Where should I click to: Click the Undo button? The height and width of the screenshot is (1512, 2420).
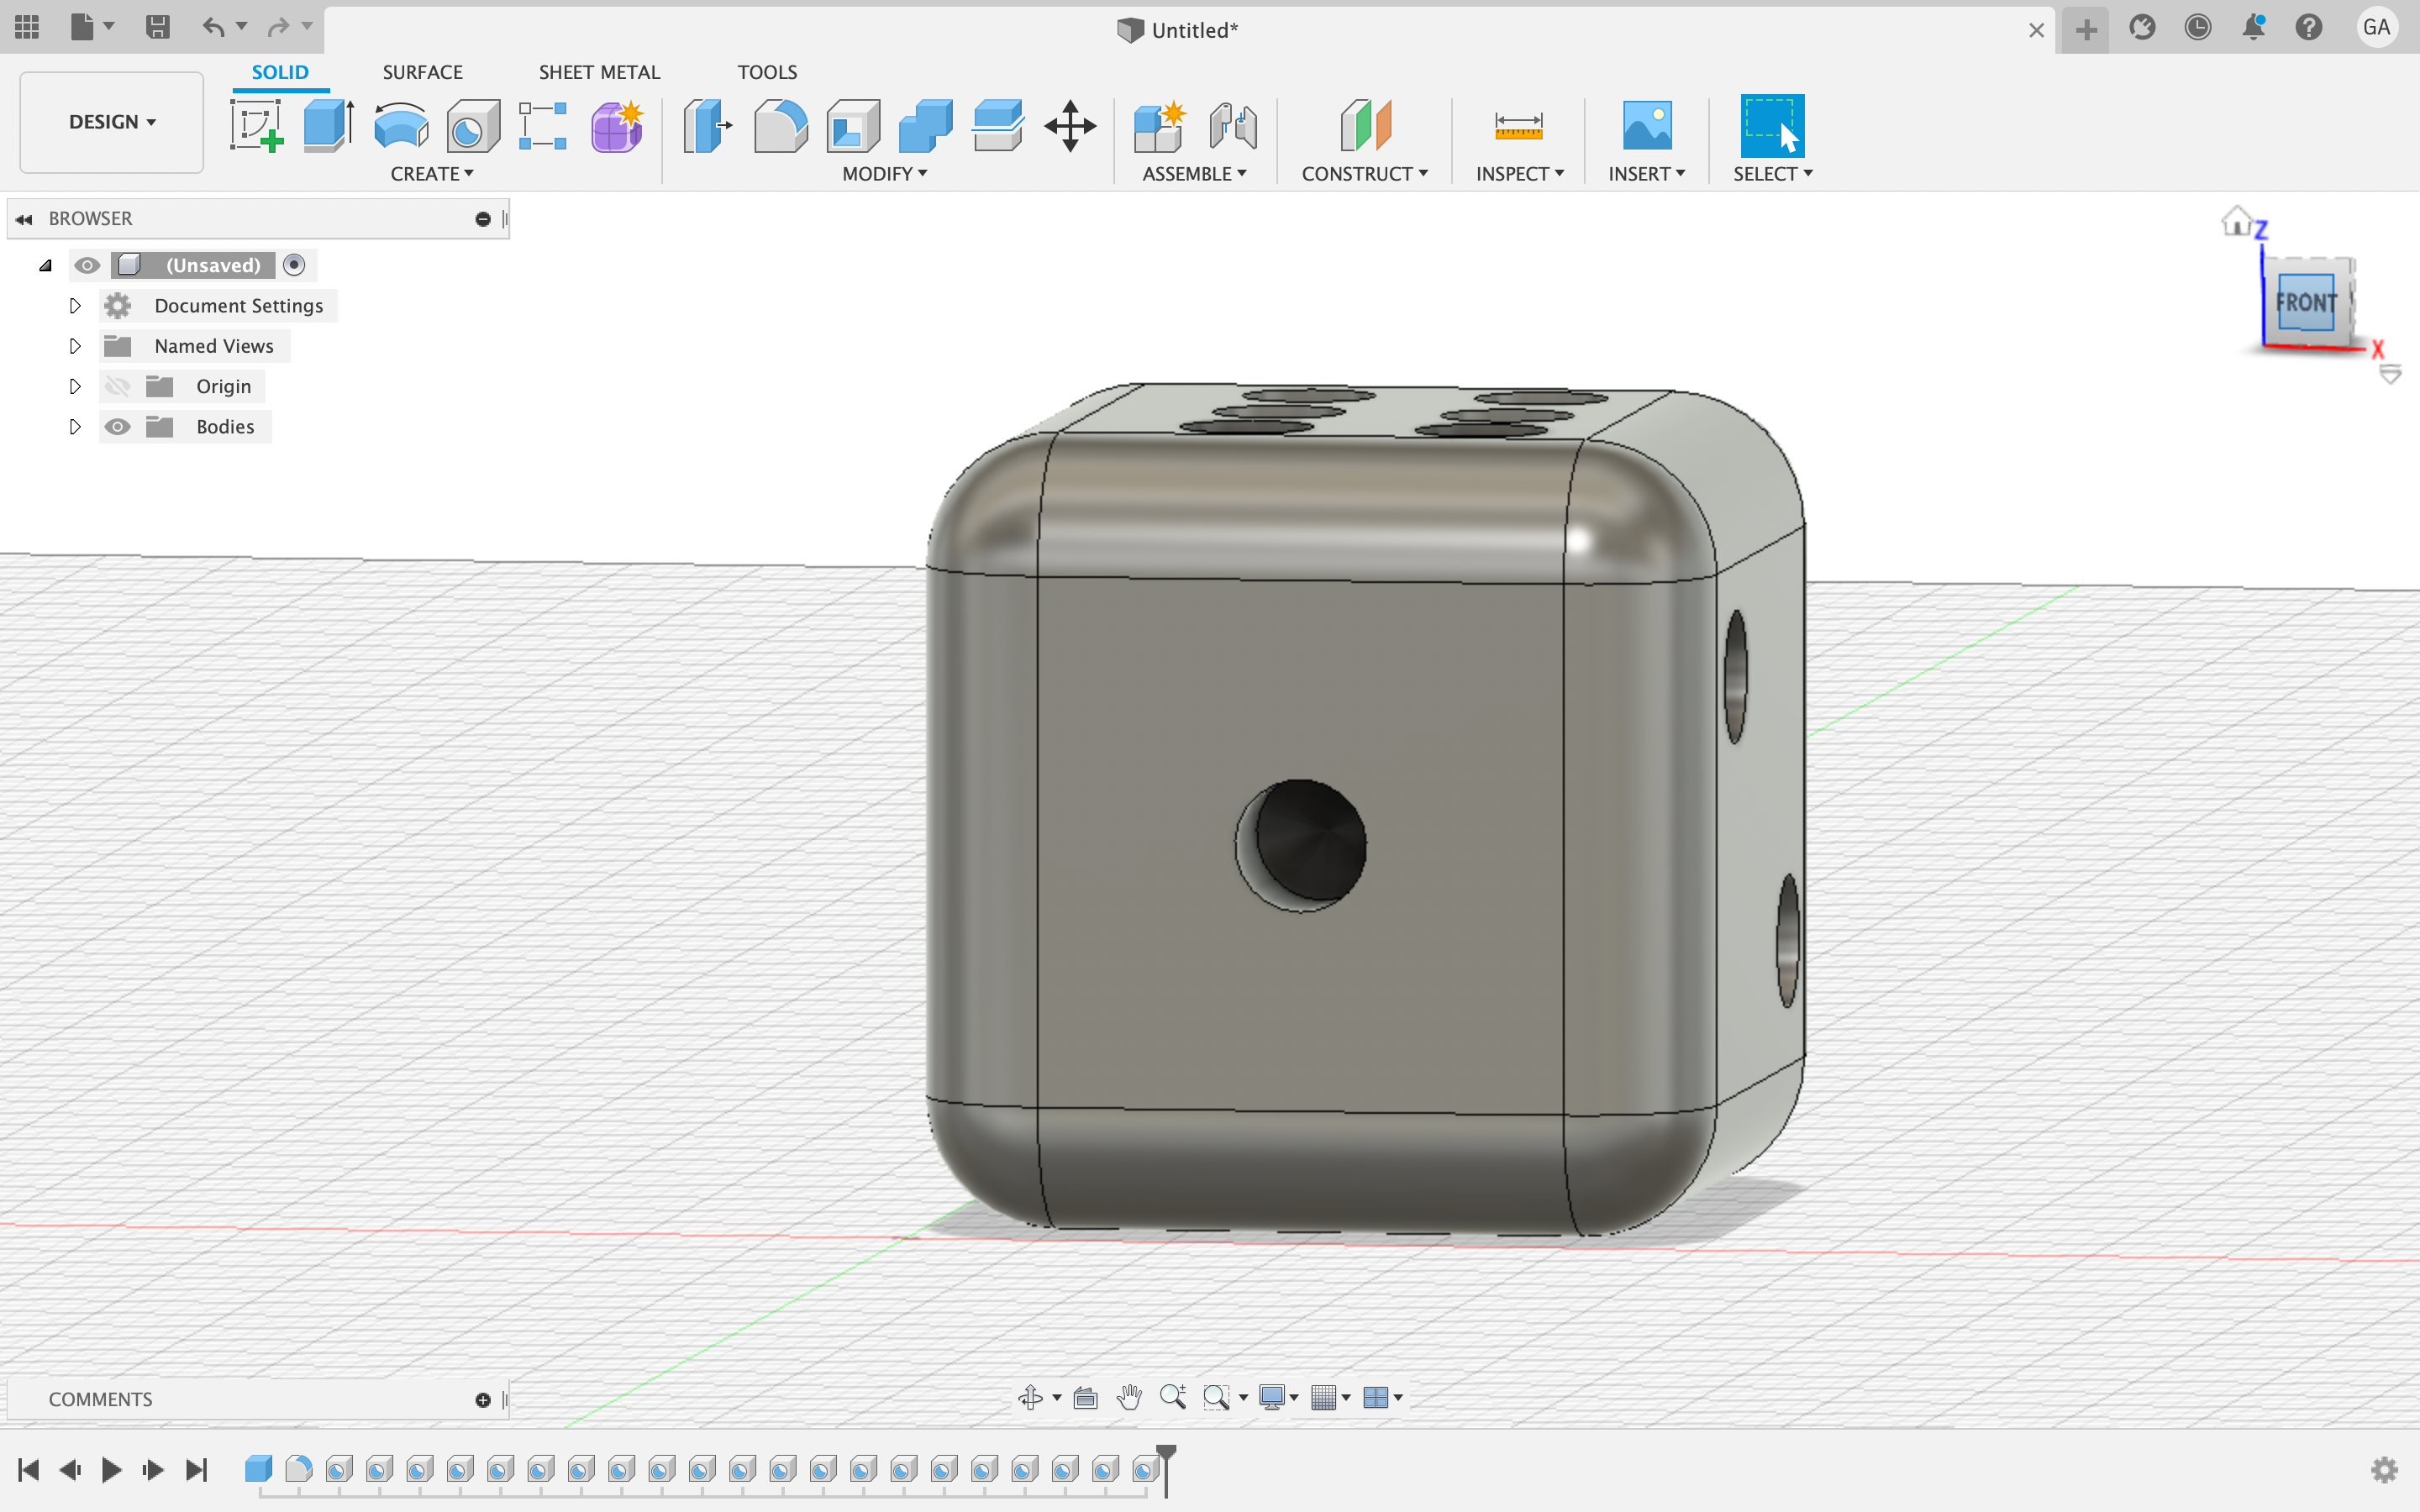click(215, 27)
